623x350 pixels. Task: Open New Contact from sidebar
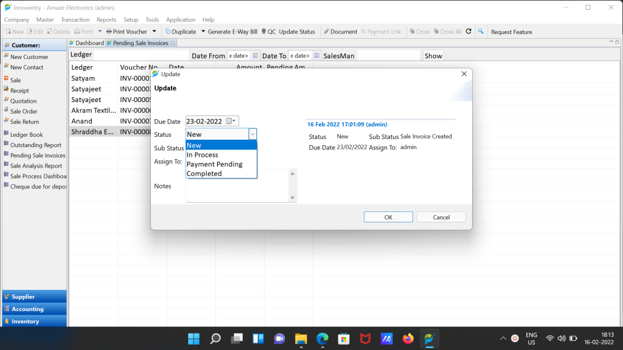click(27, 67)
